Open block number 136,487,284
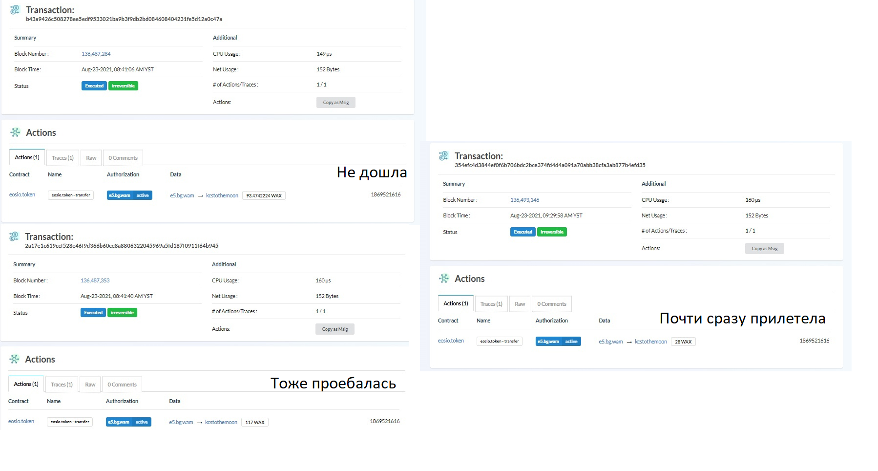 [x=96, y=54]
